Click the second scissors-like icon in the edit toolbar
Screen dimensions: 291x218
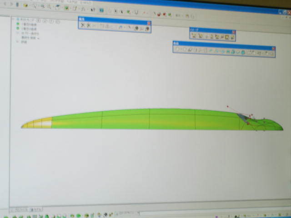tap(89, 25)
